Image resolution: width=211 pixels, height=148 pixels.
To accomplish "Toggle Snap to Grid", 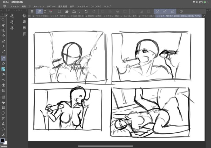I will click(x=173, y=11).
